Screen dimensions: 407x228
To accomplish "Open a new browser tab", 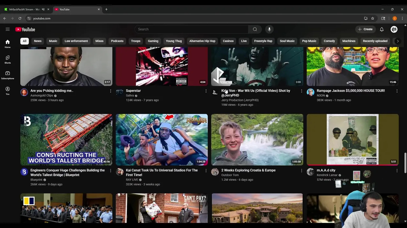I will tap(106, 9).
